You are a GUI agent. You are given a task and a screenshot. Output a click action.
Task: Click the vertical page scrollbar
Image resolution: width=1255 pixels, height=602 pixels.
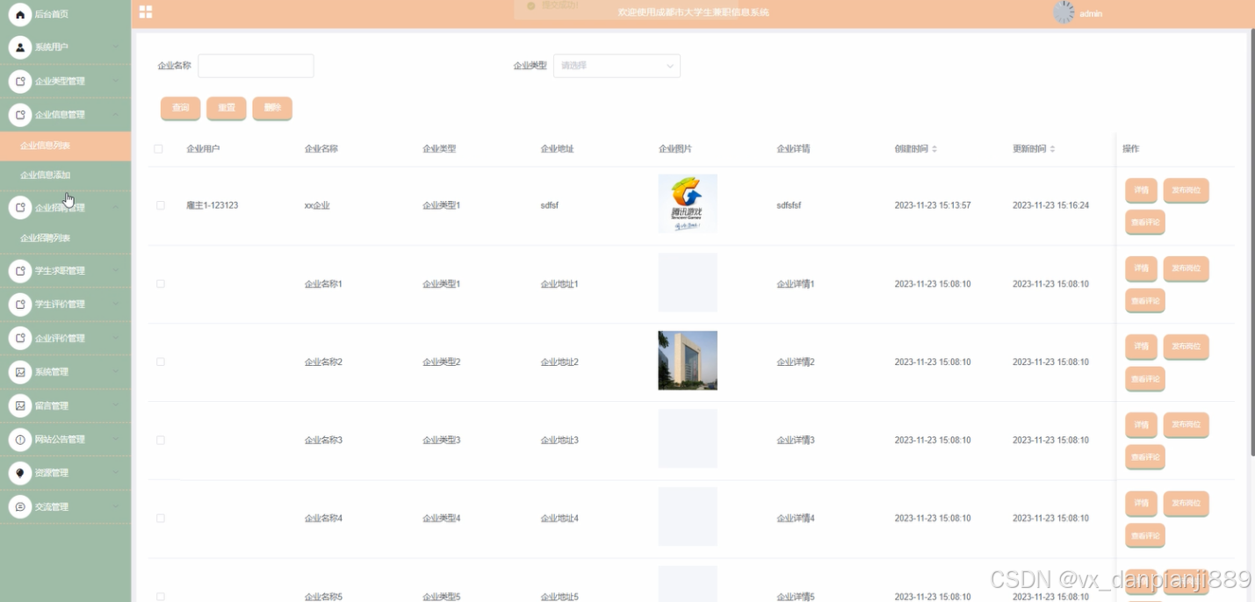[1251, 241]
